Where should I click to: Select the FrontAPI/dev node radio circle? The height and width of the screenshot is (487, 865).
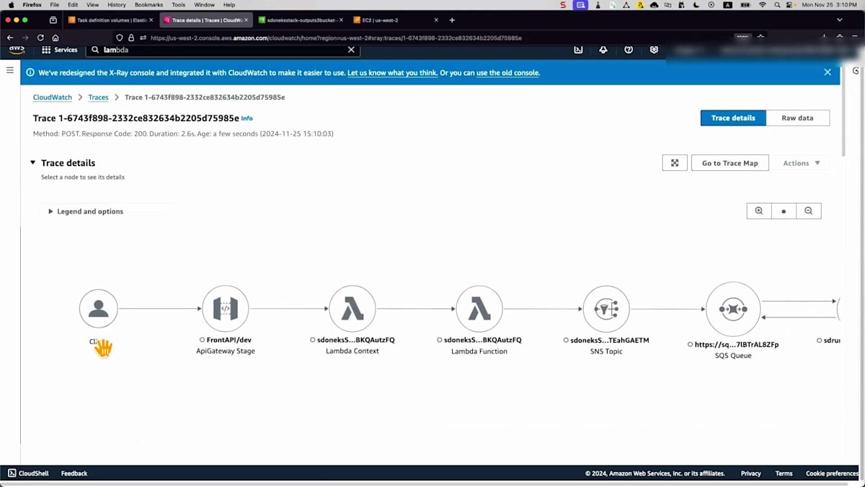(202, 340)
